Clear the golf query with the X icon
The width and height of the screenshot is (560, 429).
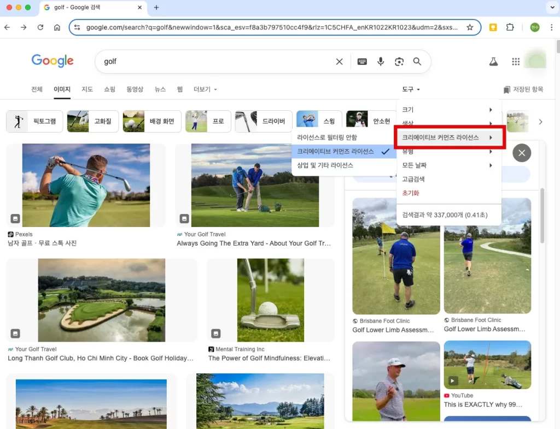click(x=339, y=62)
